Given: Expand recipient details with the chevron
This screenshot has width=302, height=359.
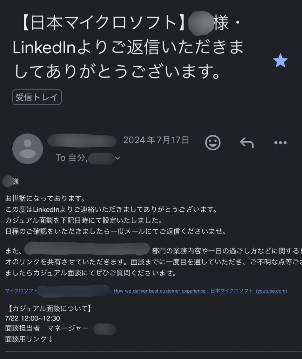Looking at the screenshot, I should [x=118, y=158].
